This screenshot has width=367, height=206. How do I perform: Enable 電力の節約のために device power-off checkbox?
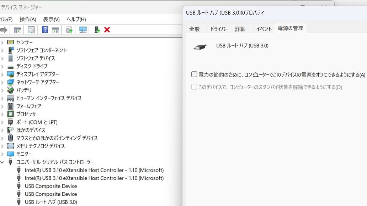[x=194, y=74]
